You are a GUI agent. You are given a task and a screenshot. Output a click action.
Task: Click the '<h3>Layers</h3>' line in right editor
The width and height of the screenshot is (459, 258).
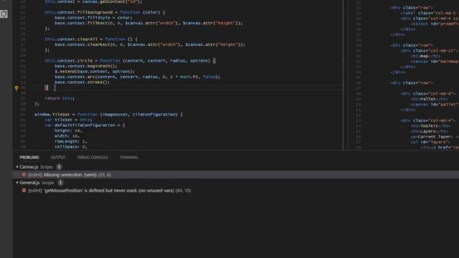429,131
